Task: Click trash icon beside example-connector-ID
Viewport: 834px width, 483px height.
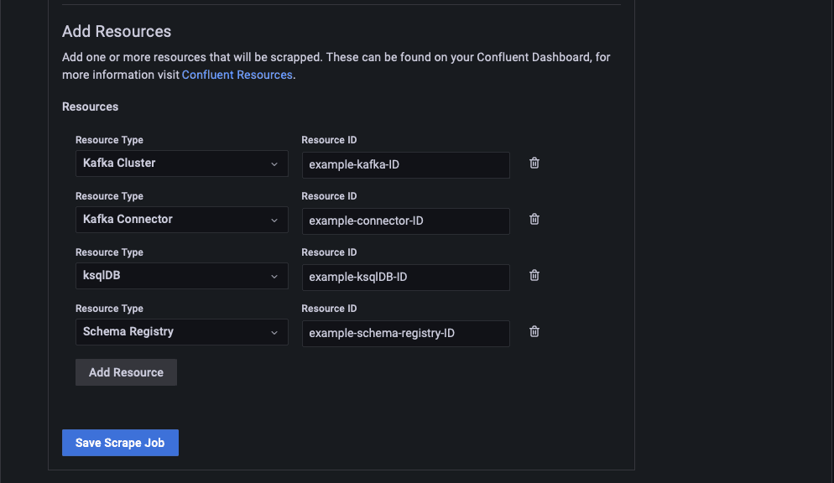Action: tap(534, 220)
